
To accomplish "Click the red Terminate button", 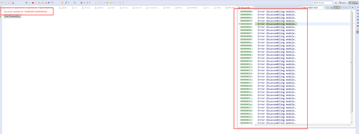I will click(x=33, y=3).
